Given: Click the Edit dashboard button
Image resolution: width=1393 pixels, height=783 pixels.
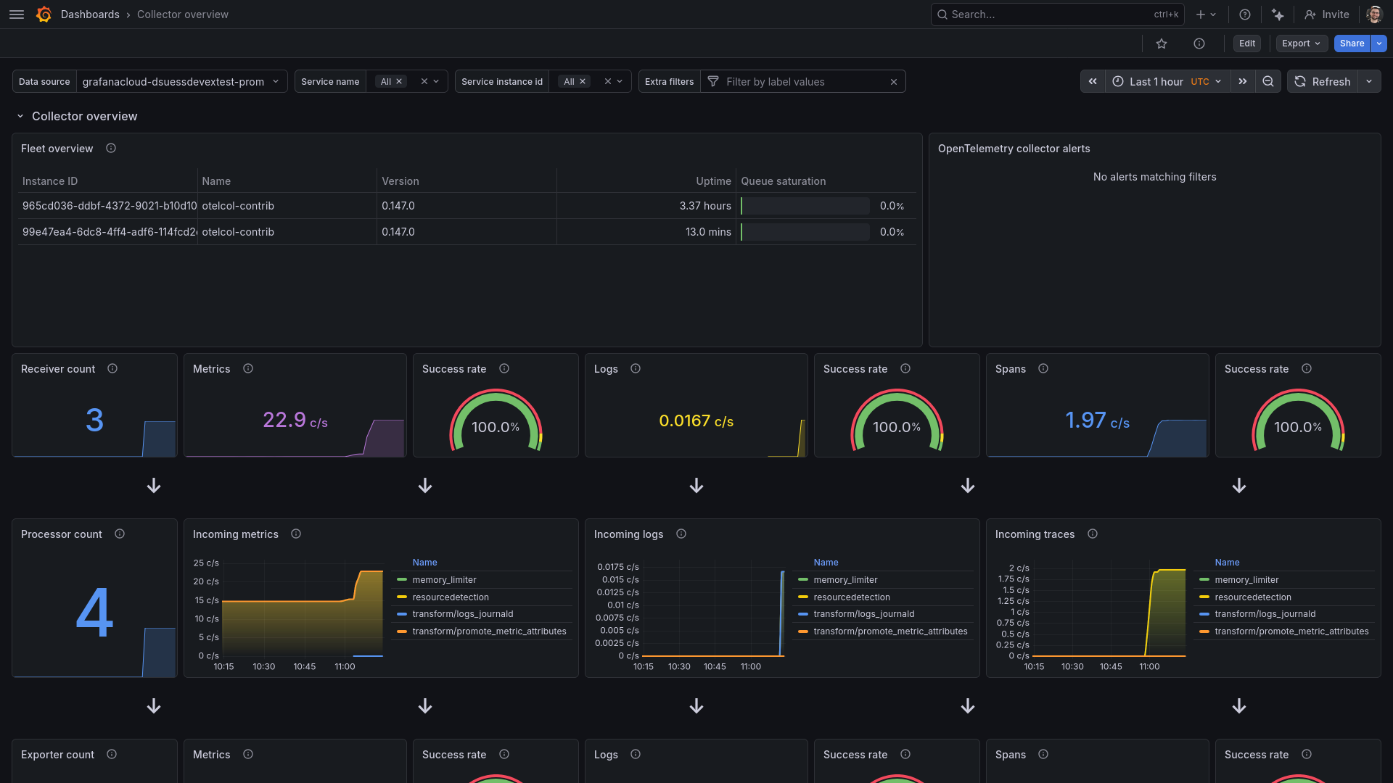Looking at the screenshot, I should coord(1247,43).
